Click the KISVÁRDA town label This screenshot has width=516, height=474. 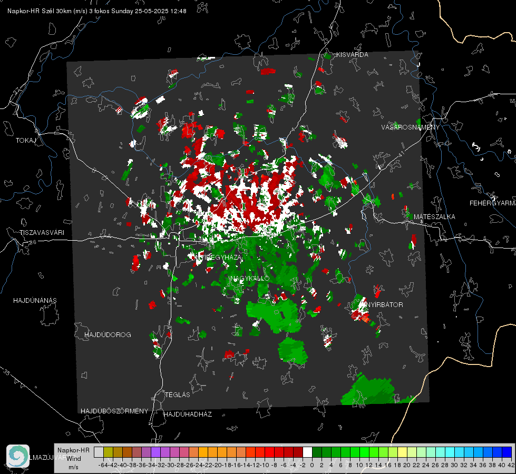pyautogui.click(x=352, y=55)
